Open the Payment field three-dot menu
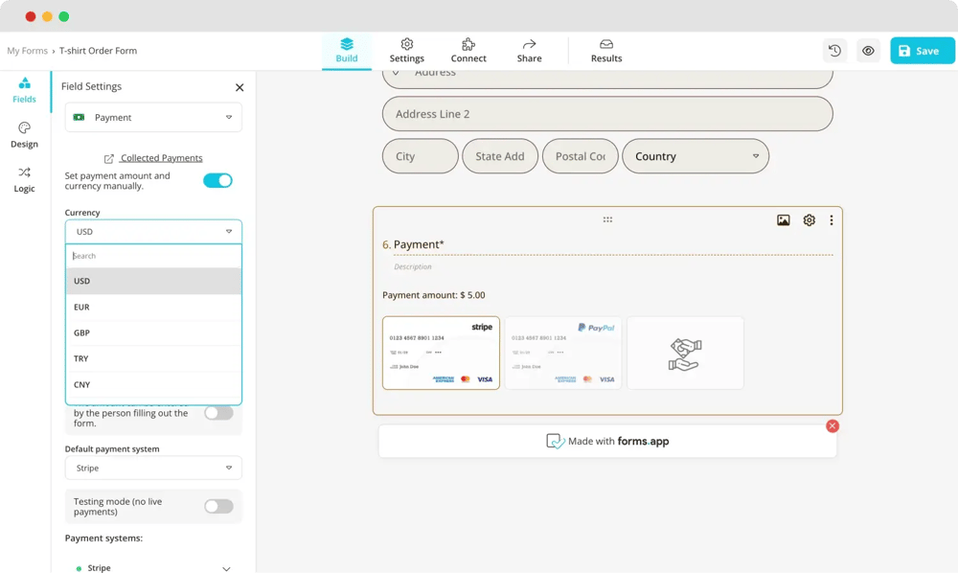Screen dimensions: 958x573 click(x=831, y=219)
